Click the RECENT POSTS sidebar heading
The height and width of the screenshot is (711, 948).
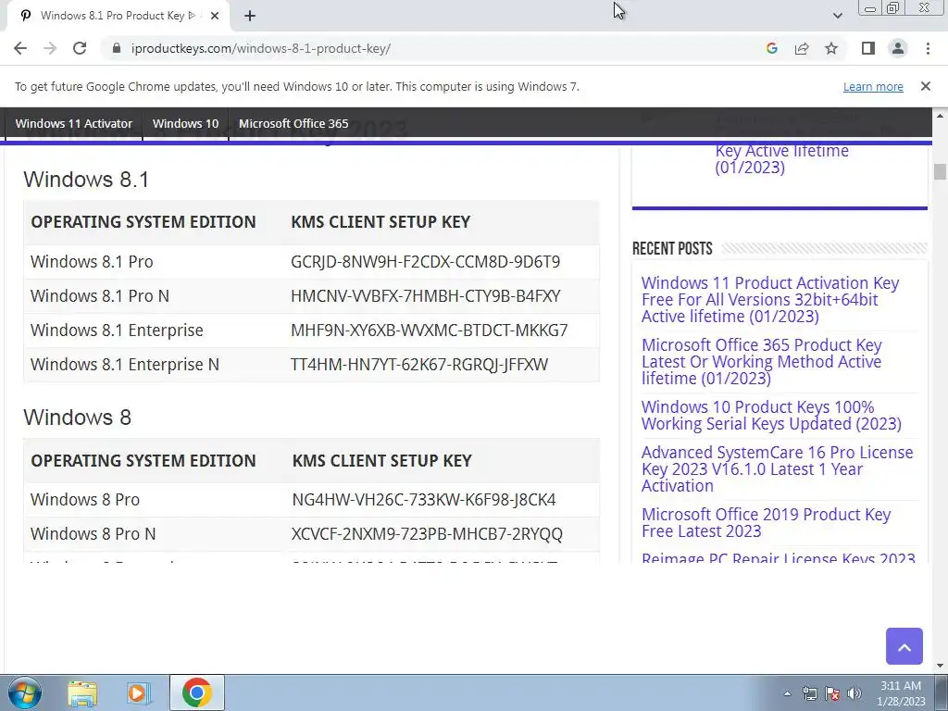(672, 248)
